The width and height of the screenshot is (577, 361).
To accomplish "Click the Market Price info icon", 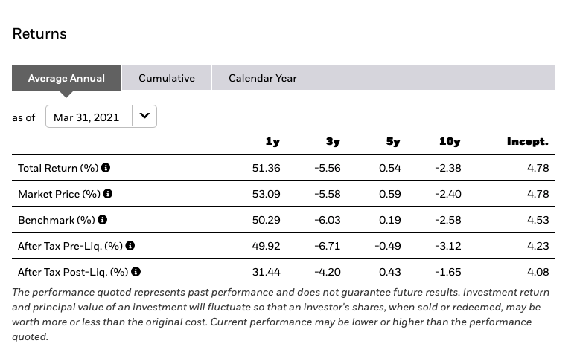I will pyautogui.click(x=108, y=194).
